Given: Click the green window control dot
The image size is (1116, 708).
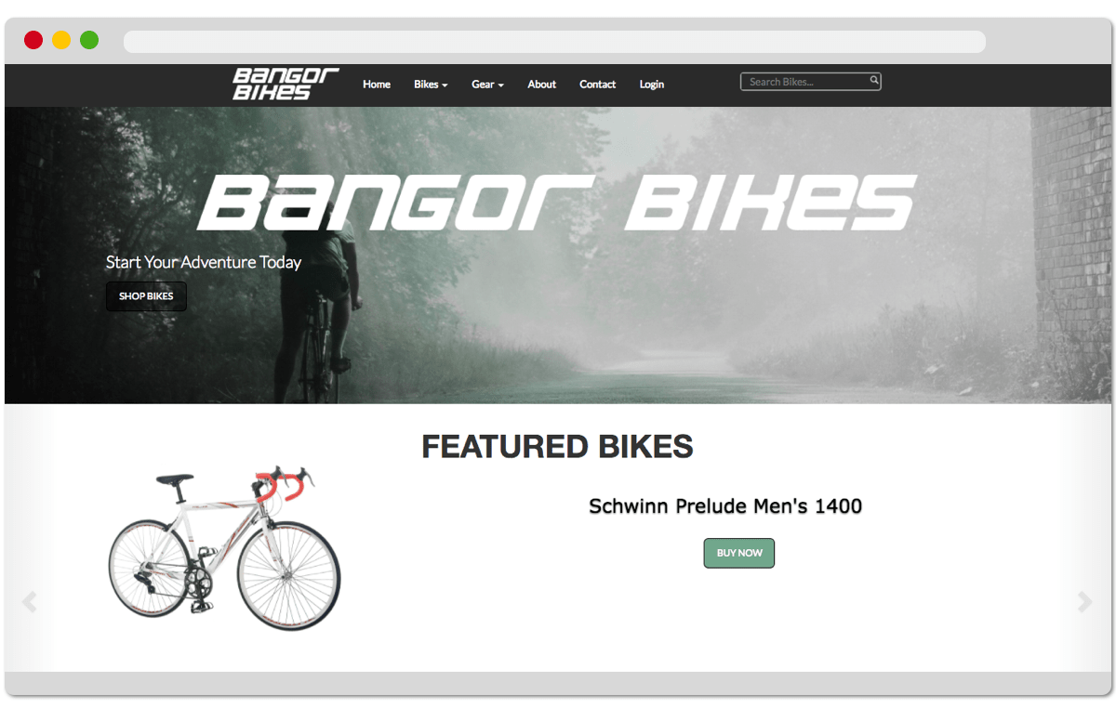Looking at the screenshot, I should tap(89, 40).
